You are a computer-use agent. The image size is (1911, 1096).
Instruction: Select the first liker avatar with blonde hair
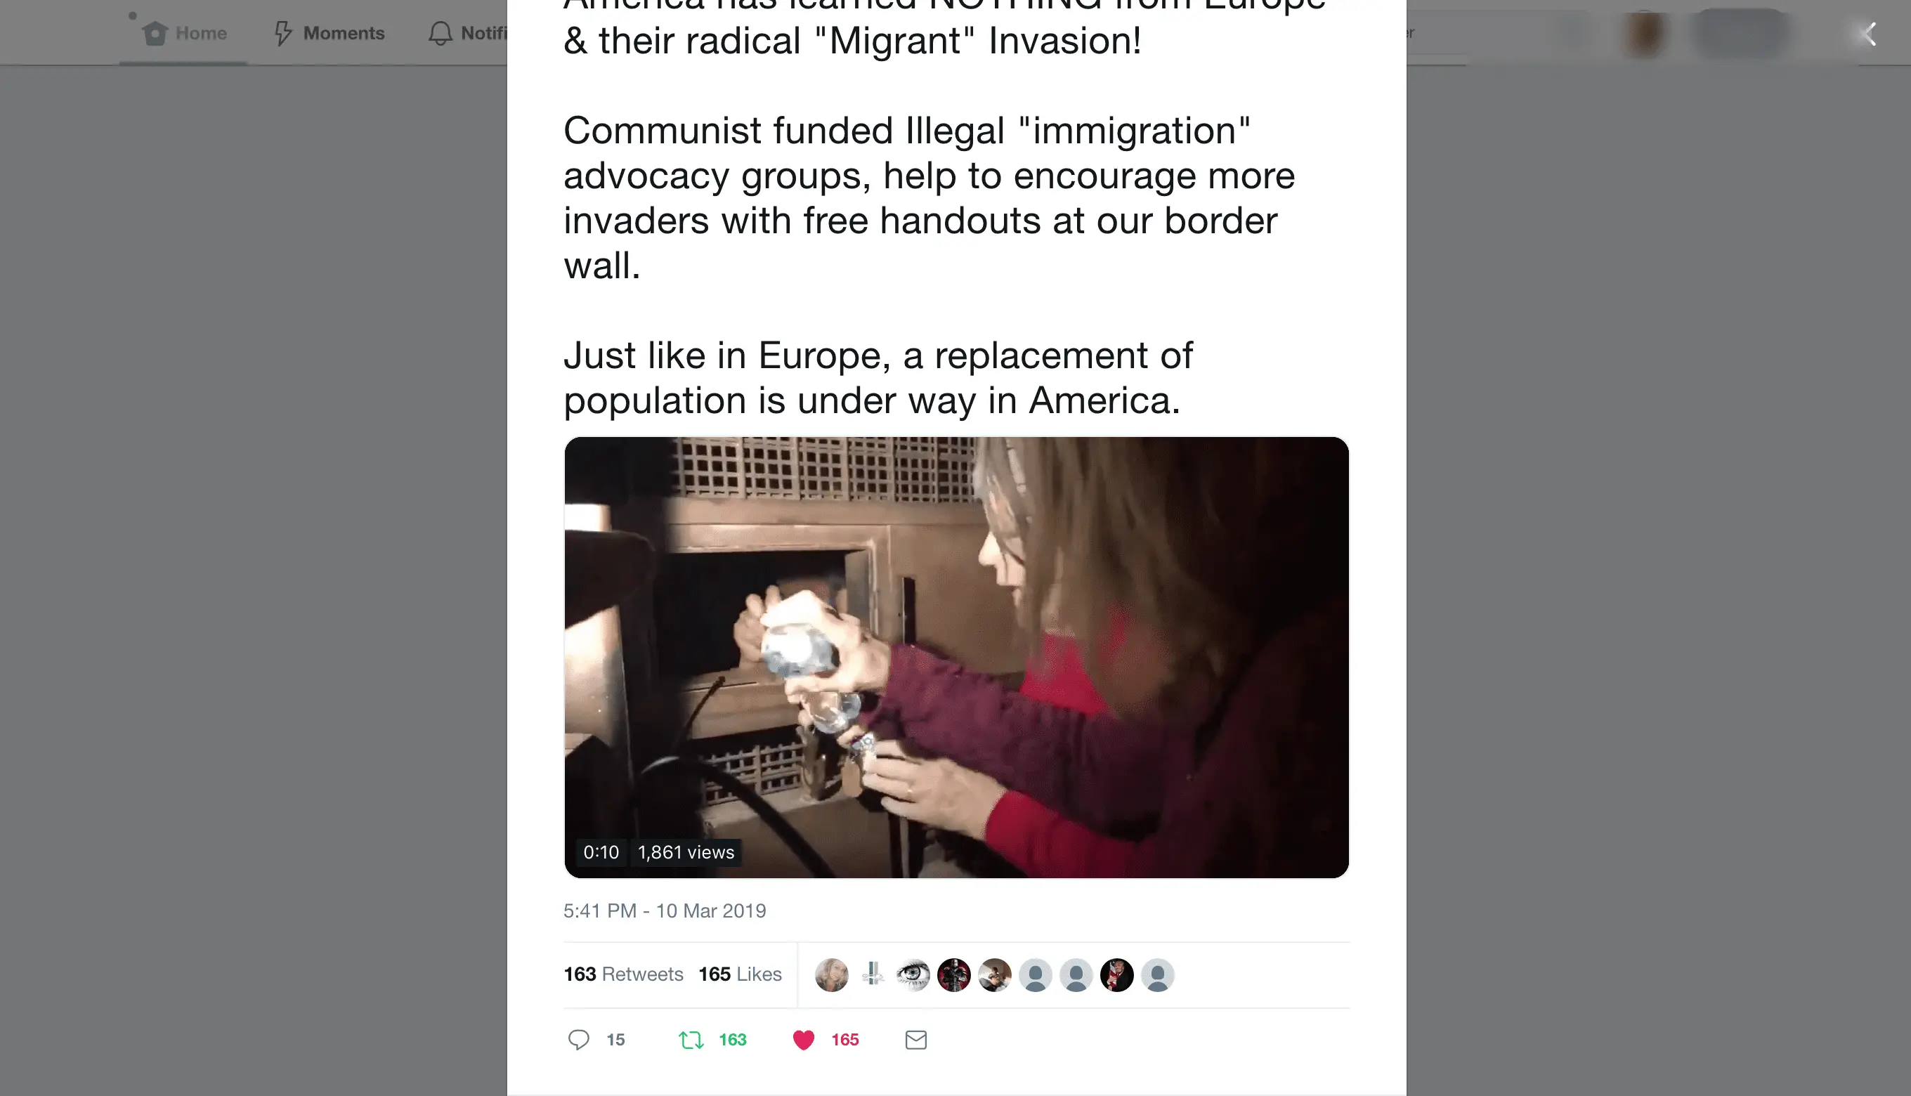point(831,975)
